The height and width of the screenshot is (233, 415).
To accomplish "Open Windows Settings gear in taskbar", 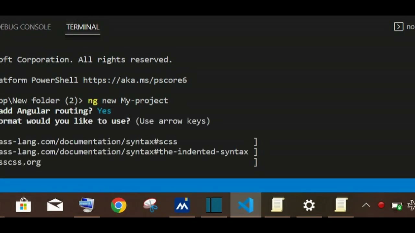I will [309, 205].
